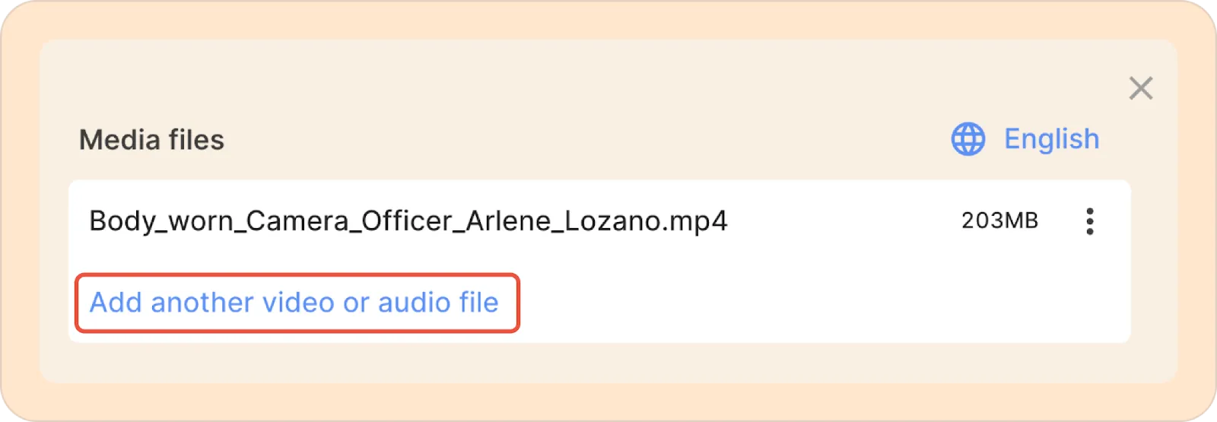Upload another media file via blue link
1217x422 pixels.
click(294, 303)
